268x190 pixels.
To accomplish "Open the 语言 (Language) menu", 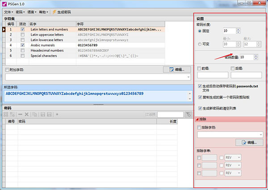I will pos(32,12).
